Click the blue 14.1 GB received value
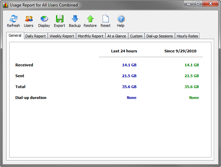This screenshot has width=221, height=167. (129, 65)
